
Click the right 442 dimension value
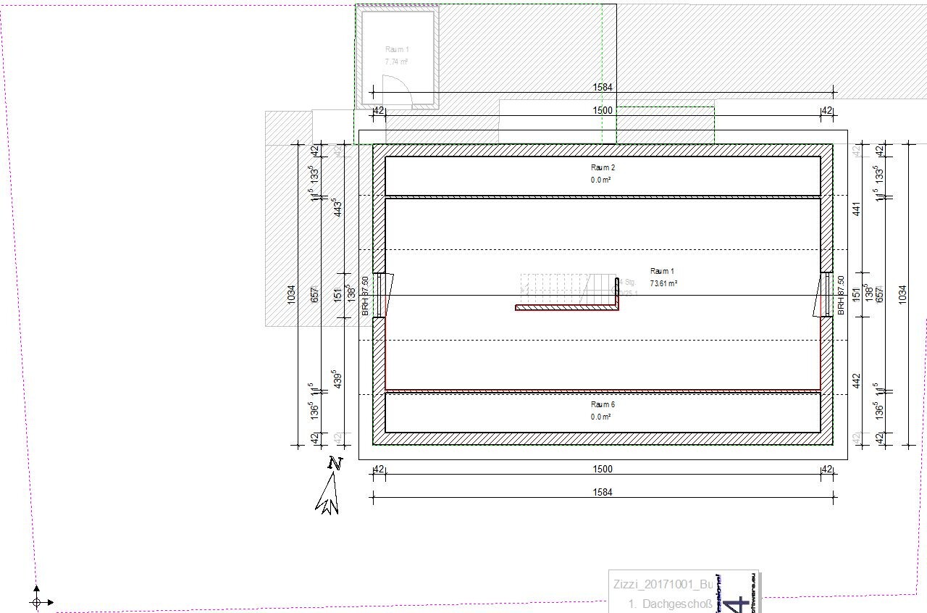(855, 380)
